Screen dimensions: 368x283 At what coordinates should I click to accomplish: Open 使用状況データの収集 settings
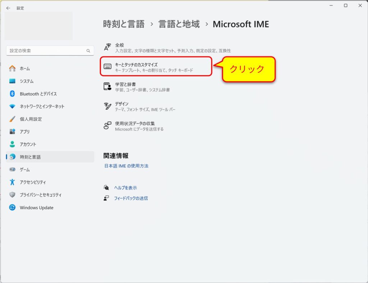click(134, 126)
